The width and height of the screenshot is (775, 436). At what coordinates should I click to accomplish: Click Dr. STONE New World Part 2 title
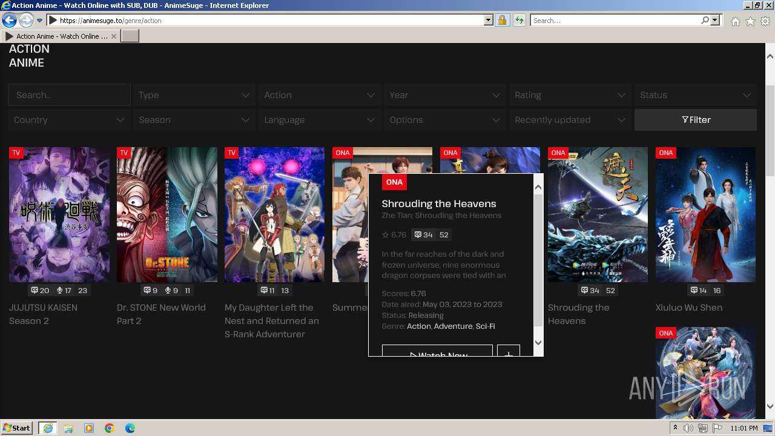(161, 314)
